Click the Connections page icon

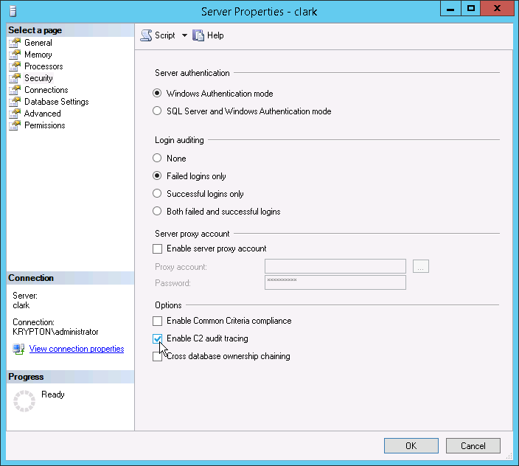coord(15,90)
